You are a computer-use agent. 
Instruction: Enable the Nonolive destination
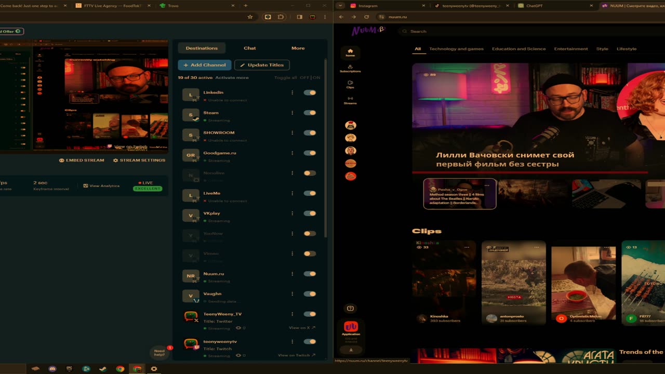[x=310, y=173]
